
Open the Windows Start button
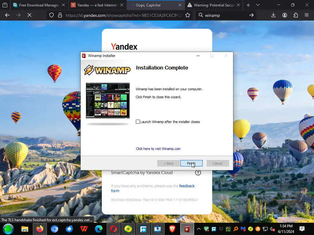point(8,229)
